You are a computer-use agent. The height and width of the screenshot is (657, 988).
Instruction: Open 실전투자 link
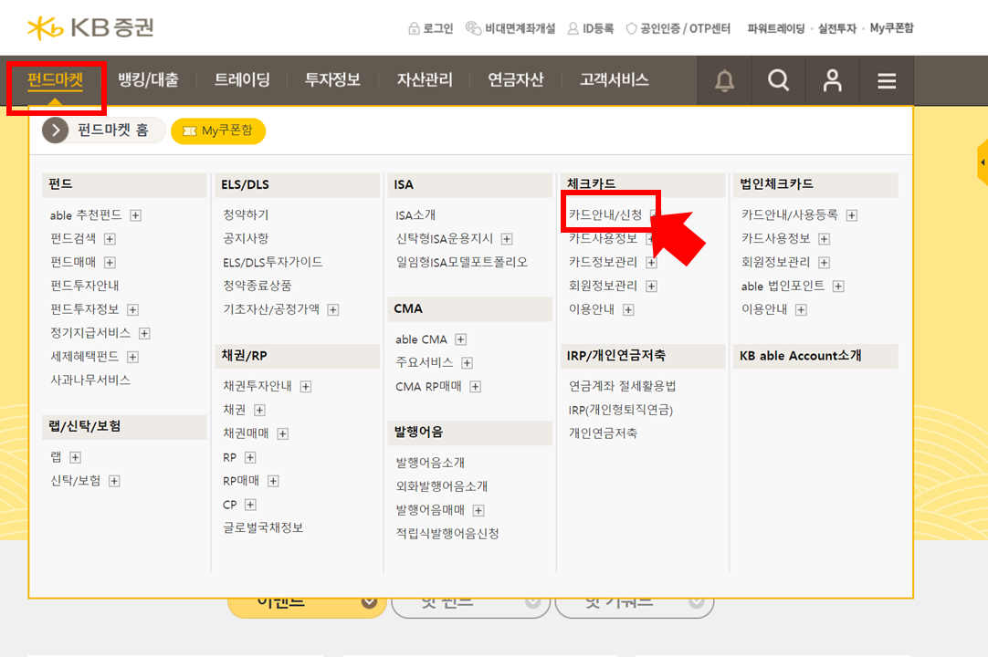pyautogui.click(x=836, y=28)
